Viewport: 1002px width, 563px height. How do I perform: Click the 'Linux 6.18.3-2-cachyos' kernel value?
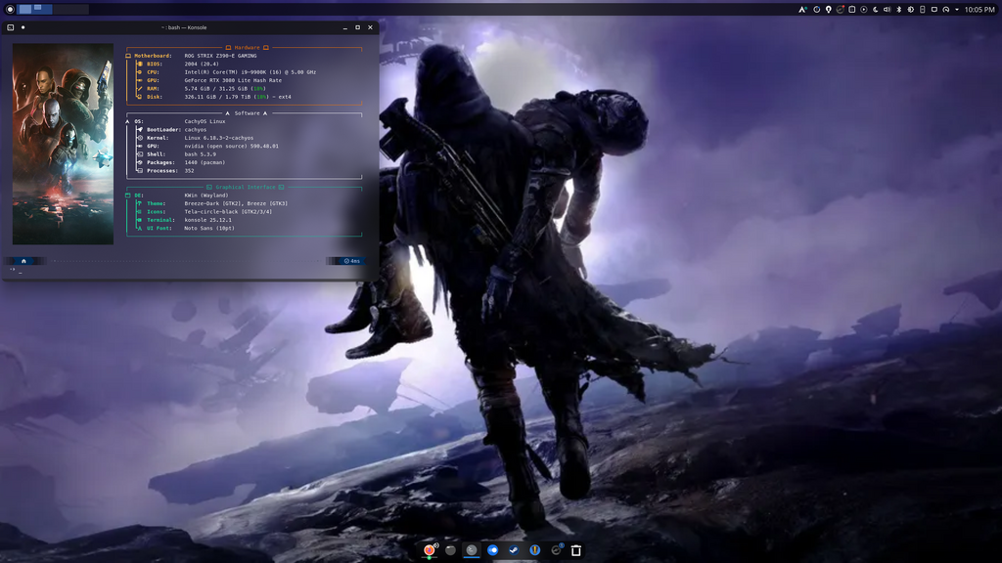tap(218, 138)
